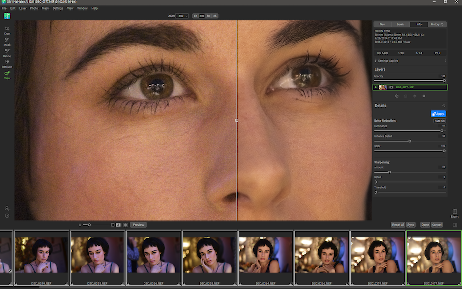Open the help icon in the bottom-left sidebar
The image size is (462, 289).
click(7, 216)
